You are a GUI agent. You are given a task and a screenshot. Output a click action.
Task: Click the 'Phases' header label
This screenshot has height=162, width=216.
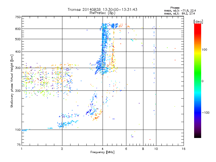point(175,8)
